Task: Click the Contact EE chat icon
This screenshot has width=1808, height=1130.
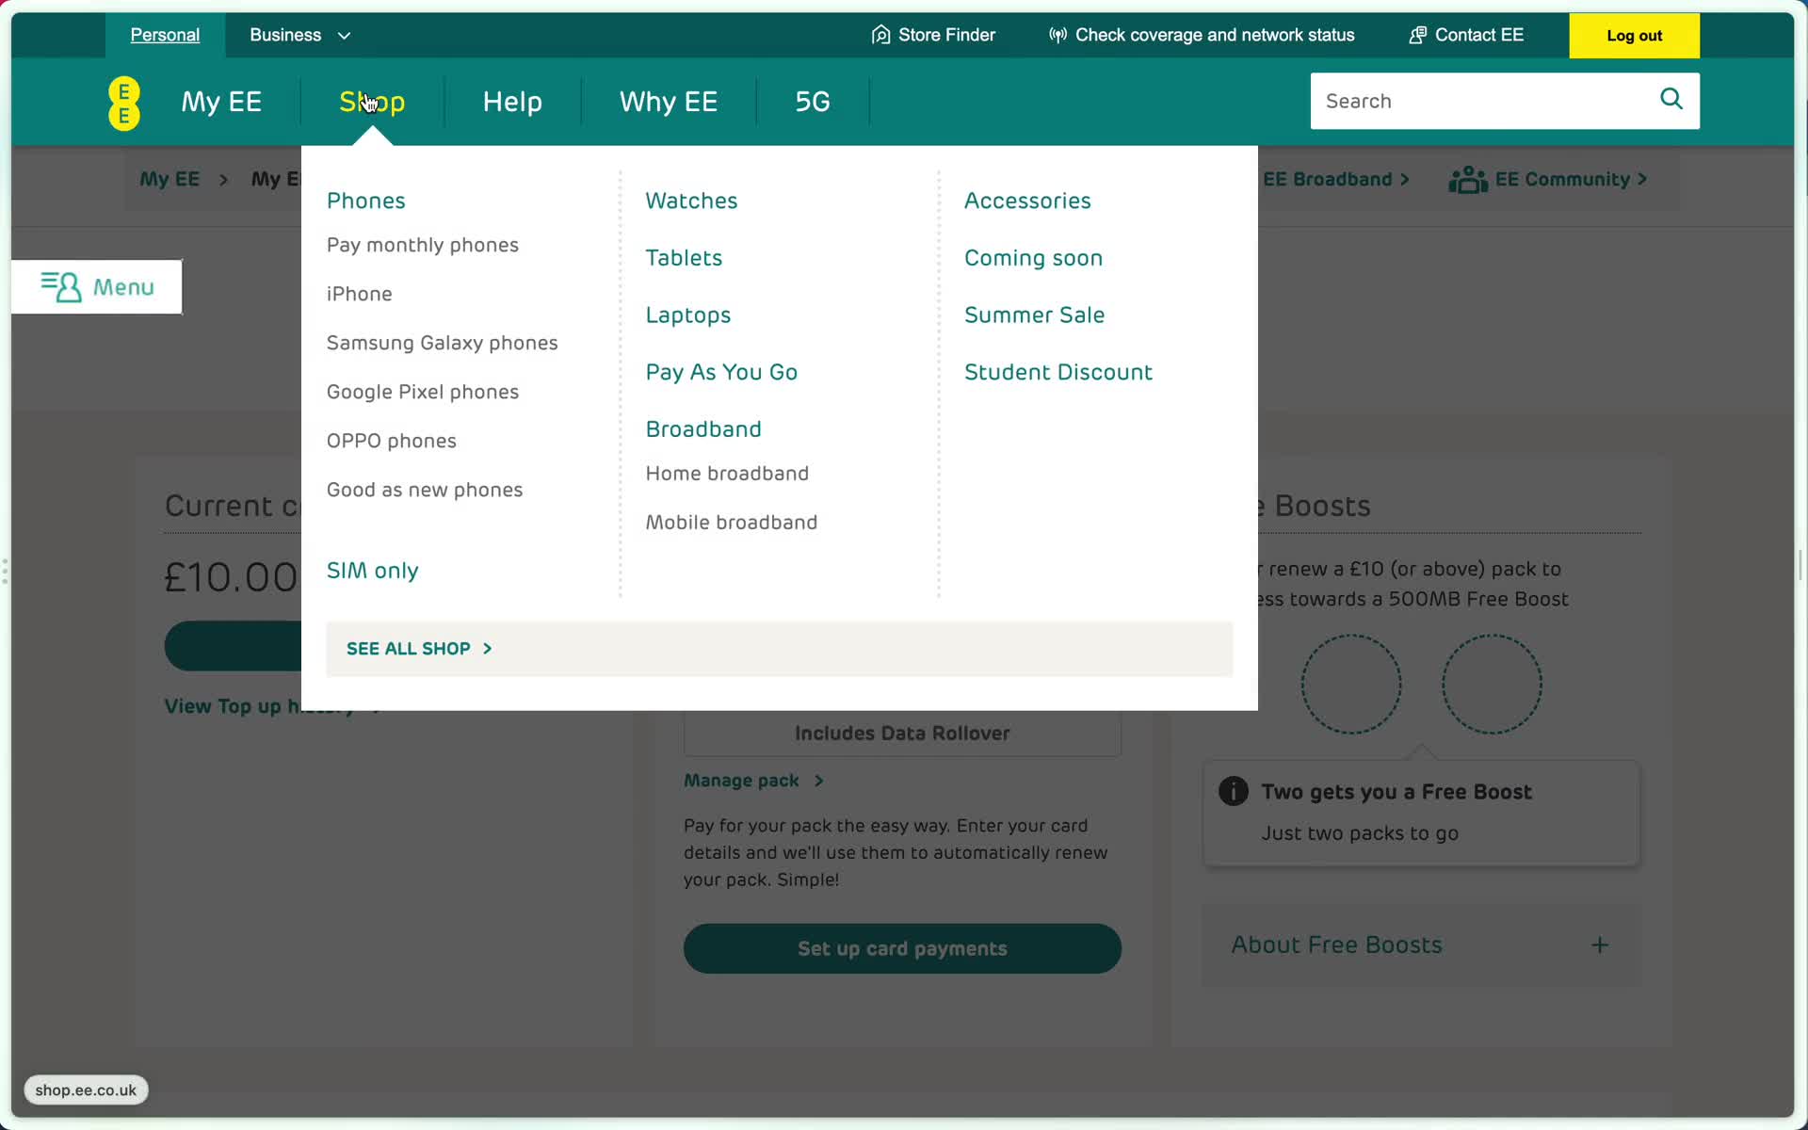Action: pyautogui.click(x=1417, y=35)
